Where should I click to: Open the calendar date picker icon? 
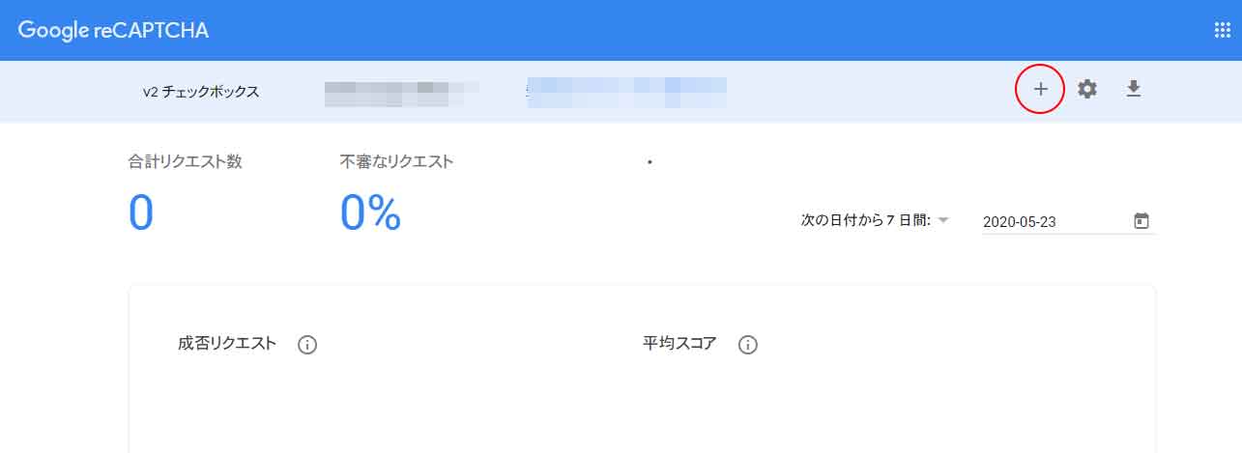click(x=1141, y=221)
